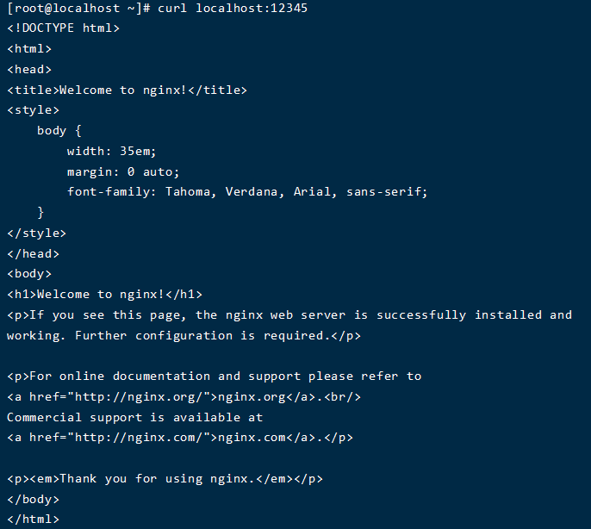Click the Further configuration is required line

pos(184,335)
